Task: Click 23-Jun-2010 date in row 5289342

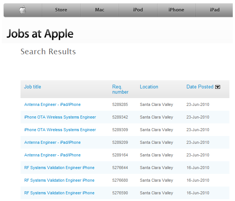Action: [198, 117]
